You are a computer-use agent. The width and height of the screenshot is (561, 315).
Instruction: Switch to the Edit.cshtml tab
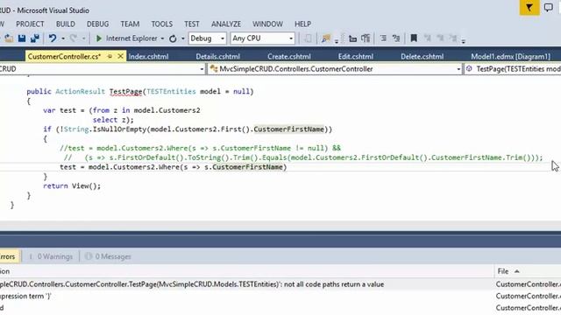coord(356,56)
